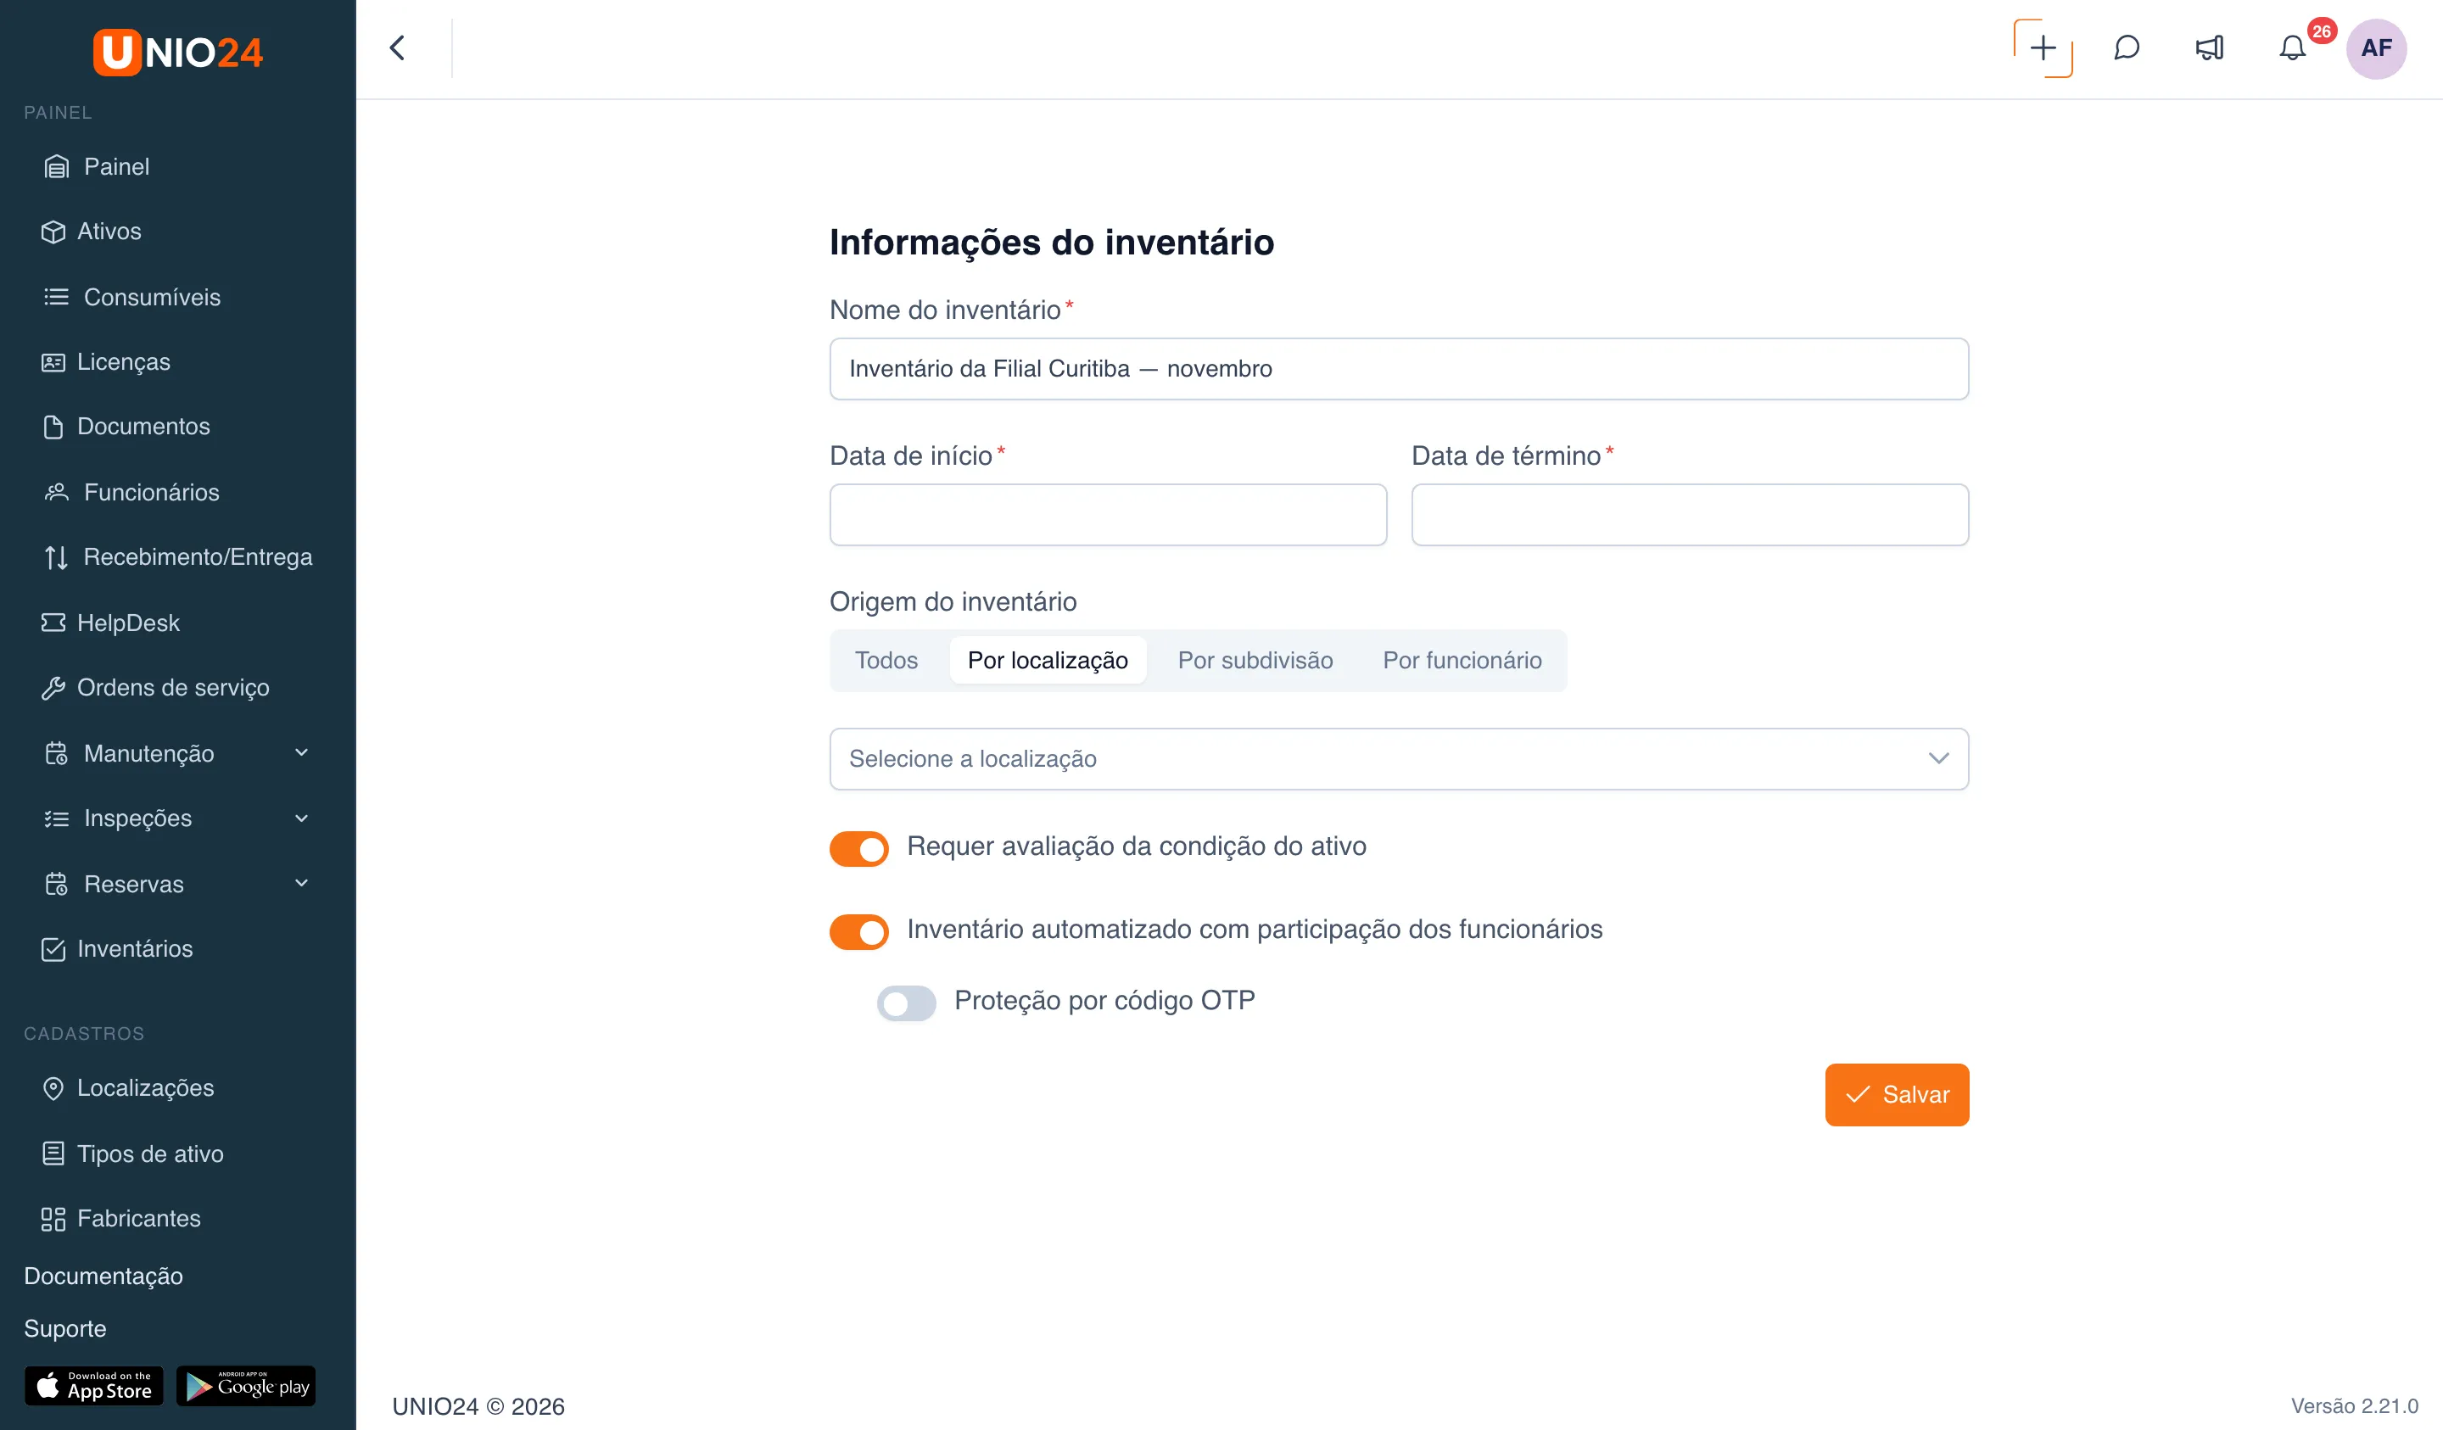Click the Salvar button

[1898, 1096]
